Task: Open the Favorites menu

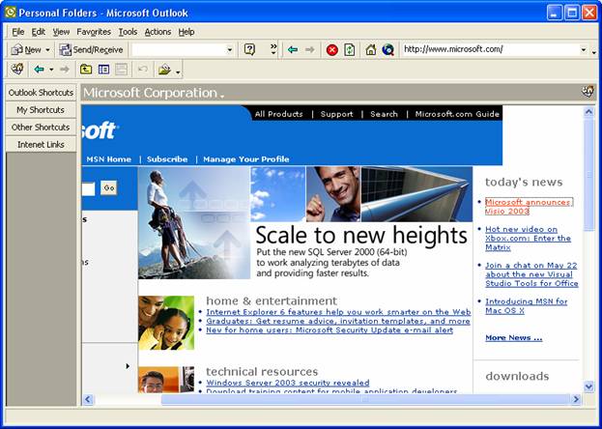Action: (x=94, y=32)
